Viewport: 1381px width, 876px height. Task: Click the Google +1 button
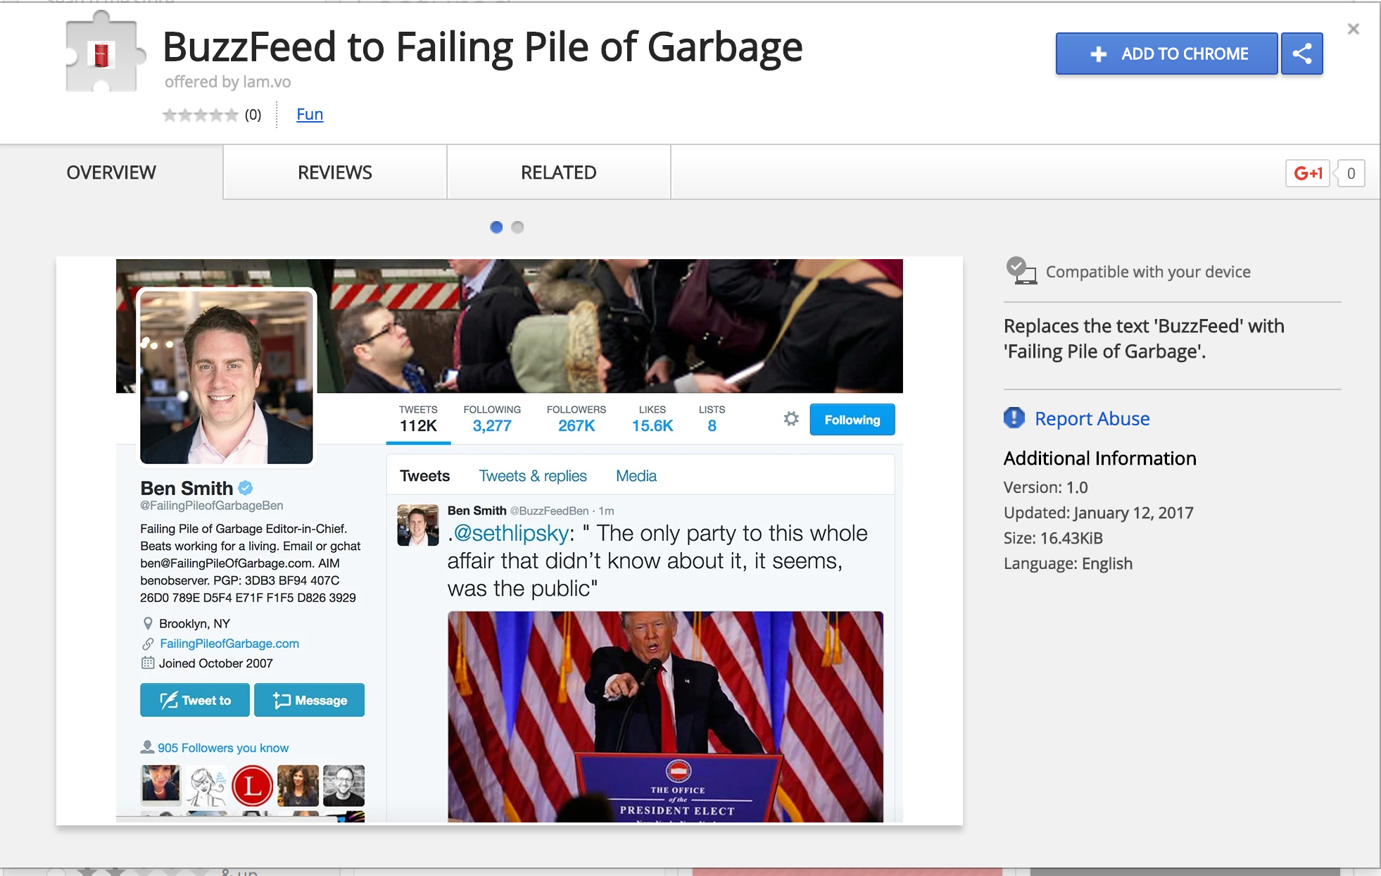coord(1307,173)
